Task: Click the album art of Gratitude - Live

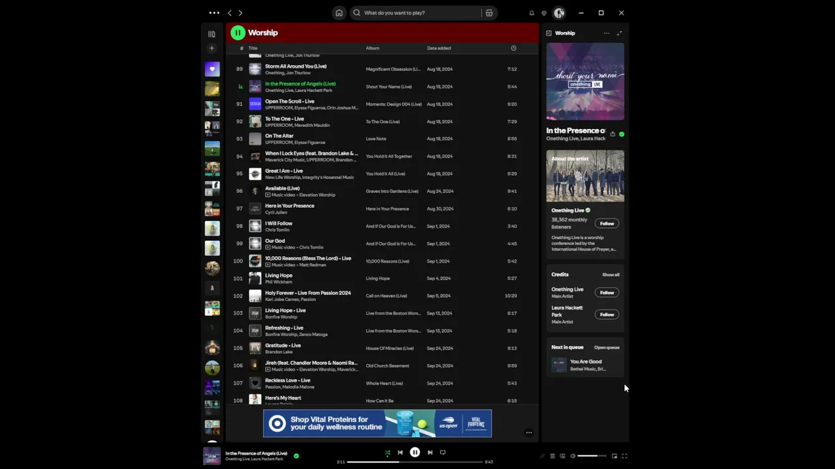Action: point(255,348)
